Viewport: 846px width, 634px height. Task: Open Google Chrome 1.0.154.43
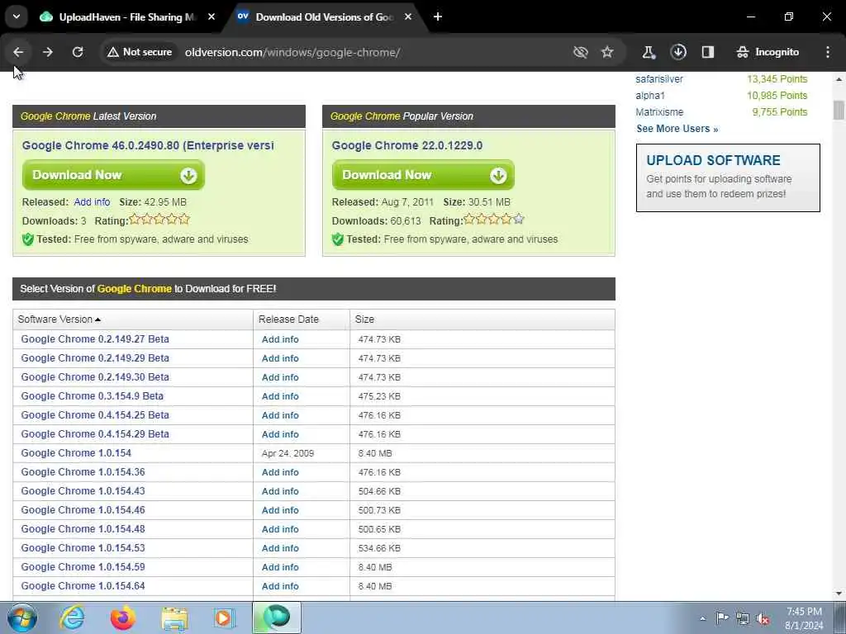pyautogui.click(x=83, y=491)
